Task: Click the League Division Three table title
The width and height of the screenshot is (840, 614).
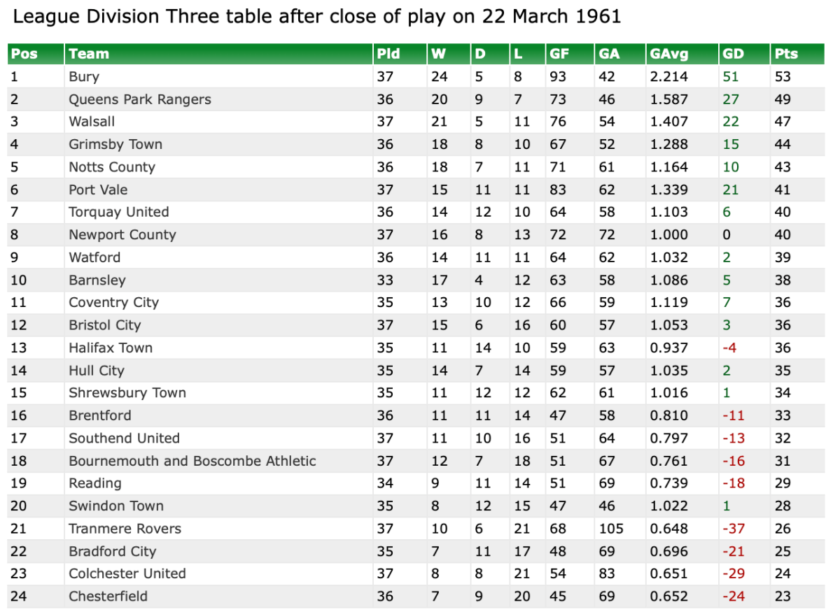Action: (x=317, y=17)
